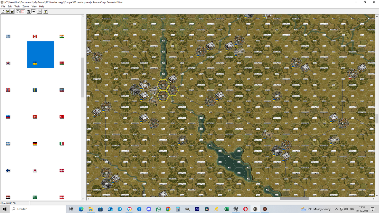
Task: Open the weather widget showing 6°C
Action: 315,209
